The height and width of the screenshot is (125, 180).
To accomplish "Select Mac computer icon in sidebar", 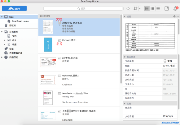I will click(6, 17).
